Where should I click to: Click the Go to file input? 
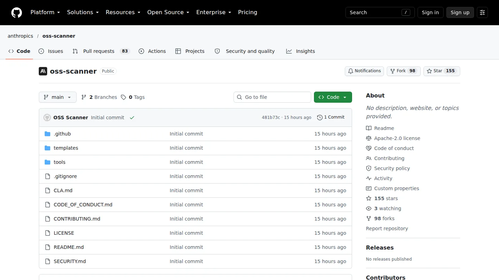(x=272, y=97)
